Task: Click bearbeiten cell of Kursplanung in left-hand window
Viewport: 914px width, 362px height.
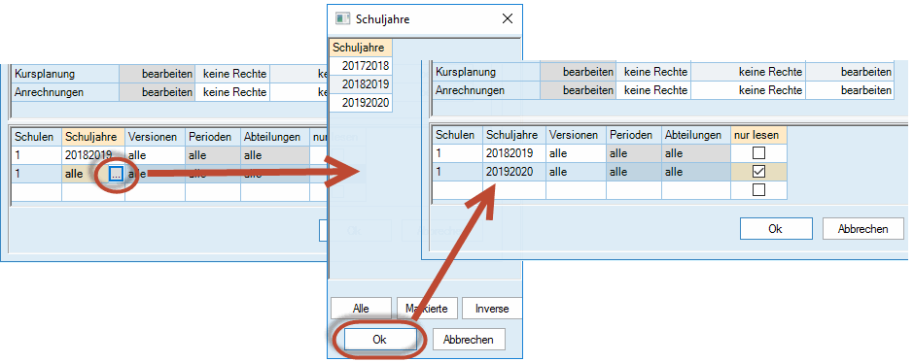Action: point(157,74)
